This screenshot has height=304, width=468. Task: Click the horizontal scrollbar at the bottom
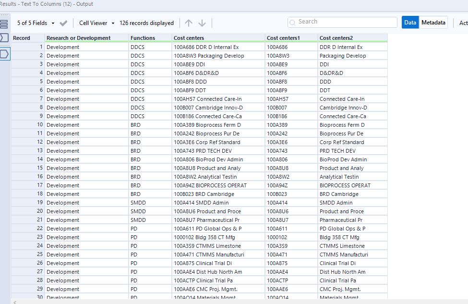pyautogui.click(x=192, y=302)
